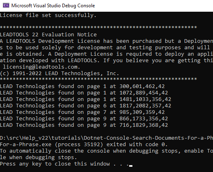Viewport: 213px width, 172px height.
Task: Click the Microsoft Visual Studio Debug Console title
Action: [x=53, y=6]
